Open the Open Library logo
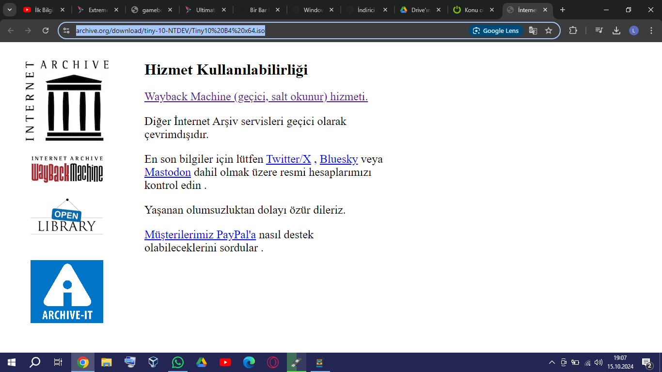This screenshot has width=662, height=372. click(x=67, y=216)
